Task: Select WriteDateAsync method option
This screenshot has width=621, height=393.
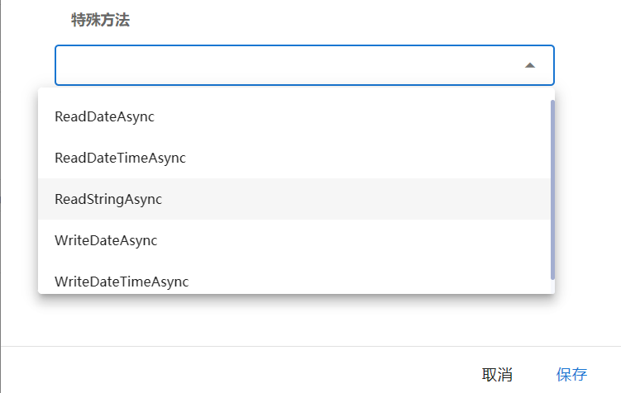Action: pyautogui.click(x=106, y=240)
